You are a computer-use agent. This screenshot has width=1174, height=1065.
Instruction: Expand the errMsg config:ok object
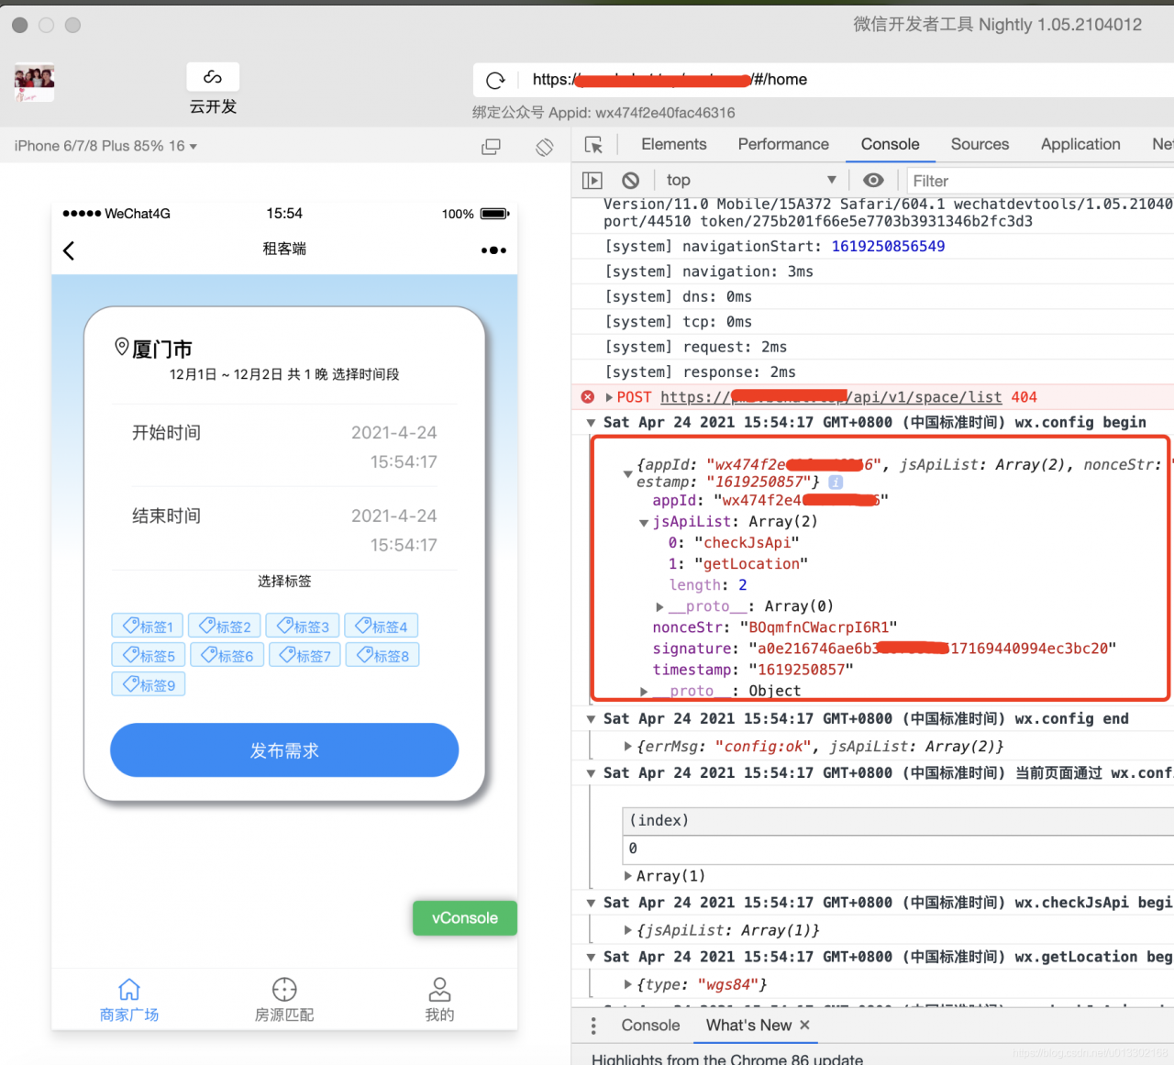[627, 747]
